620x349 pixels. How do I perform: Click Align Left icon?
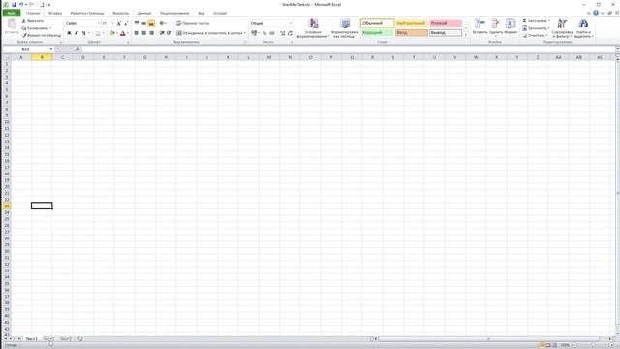pyautogui.click(x=137, y=33)
